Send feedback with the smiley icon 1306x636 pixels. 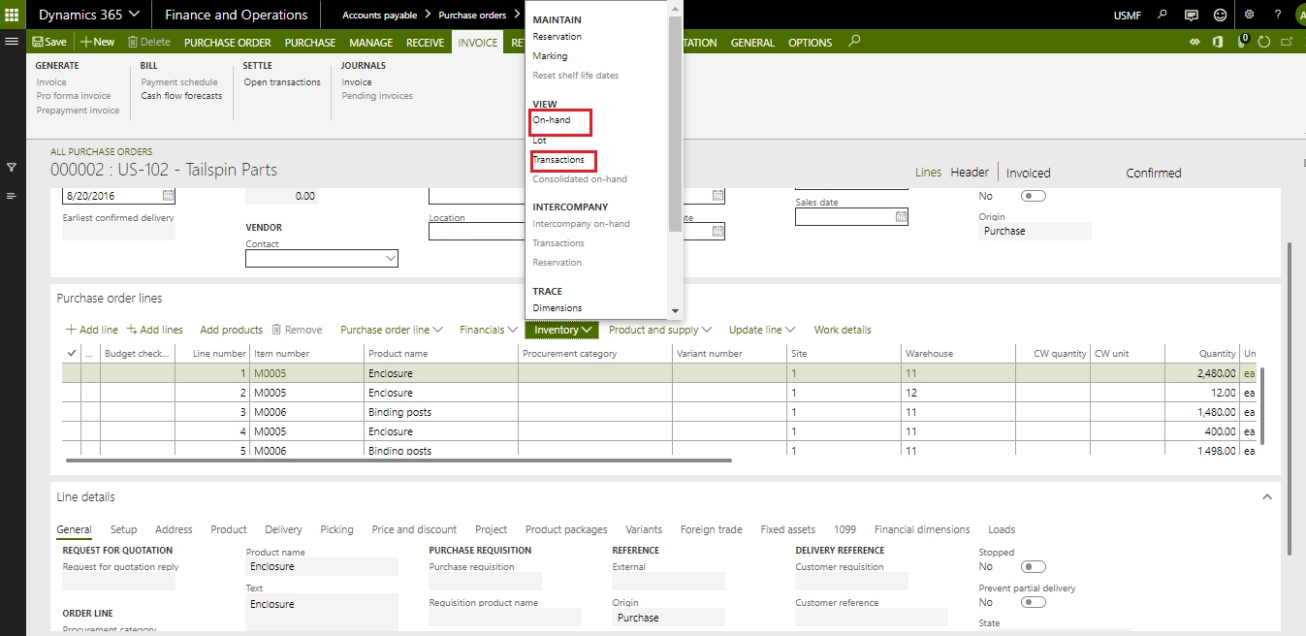point(1220,15)
